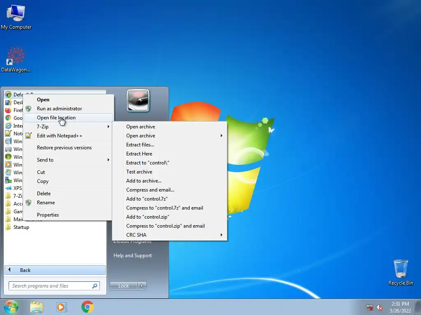Click the network status tray icon
Viewport: 421px width, 315px height.
tap(370, 308)
